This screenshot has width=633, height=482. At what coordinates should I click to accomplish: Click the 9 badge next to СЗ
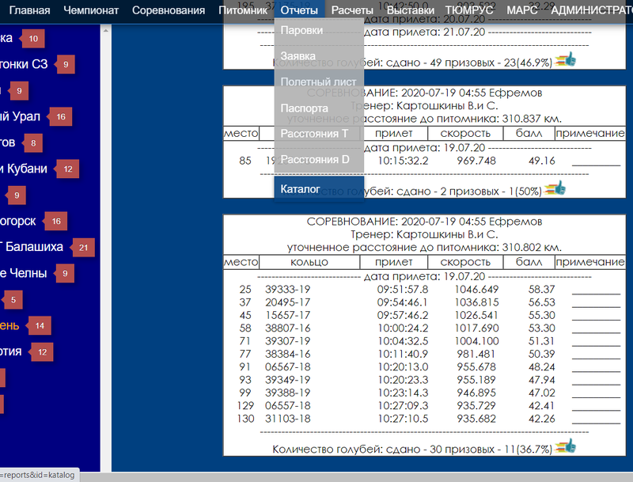coord(65,64)
